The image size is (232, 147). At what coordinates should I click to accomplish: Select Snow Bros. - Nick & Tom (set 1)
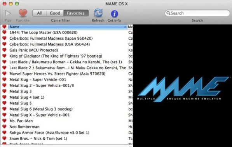coord(38,138)
